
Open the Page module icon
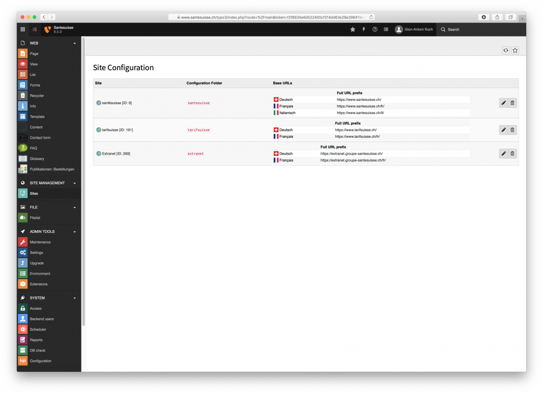(x=22, y=53)
